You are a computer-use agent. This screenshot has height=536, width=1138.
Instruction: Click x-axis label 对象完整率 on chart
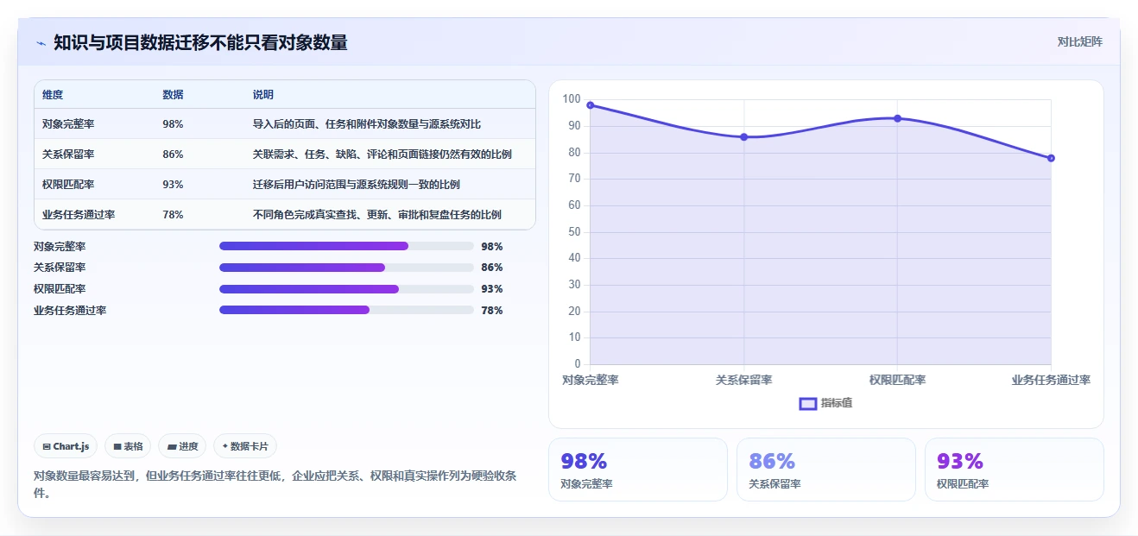[591, 380]
